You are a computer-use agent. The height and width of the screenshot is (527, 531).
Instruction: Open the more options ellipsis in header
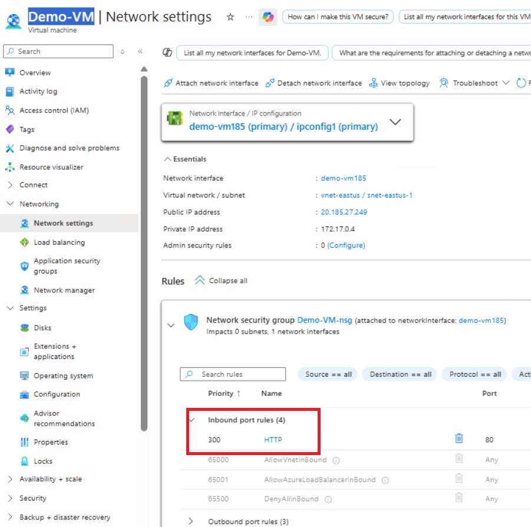coord(249,17)
